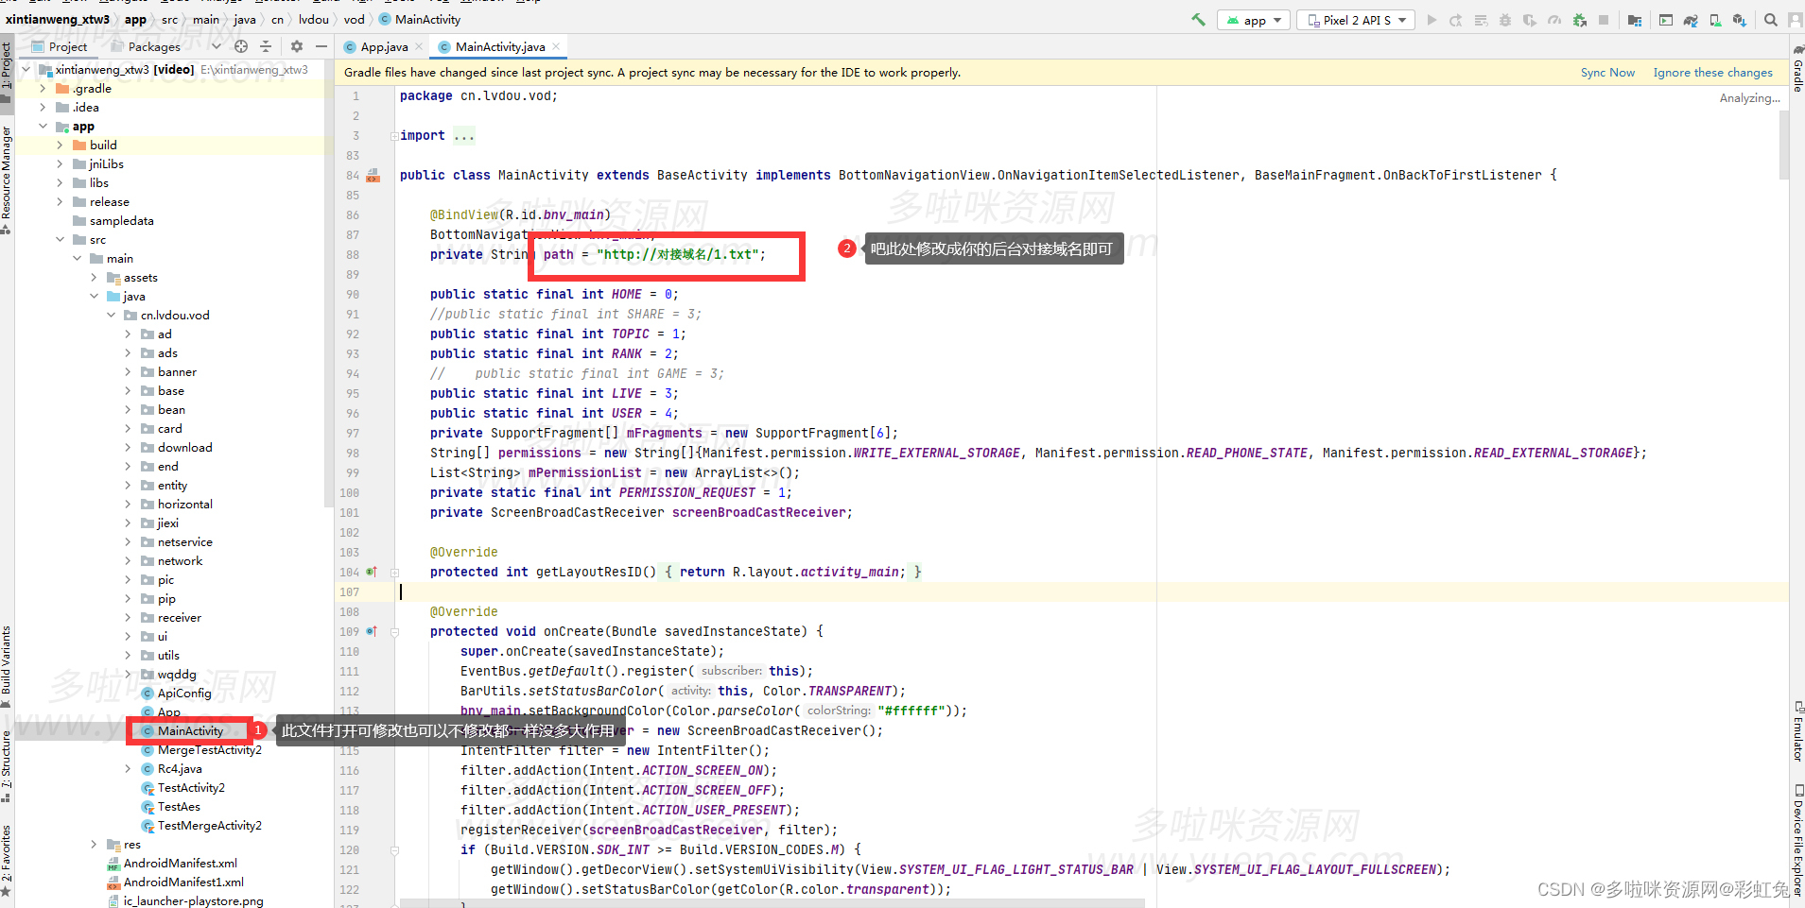Click the Run with Coverage icon

point(1530,20)
